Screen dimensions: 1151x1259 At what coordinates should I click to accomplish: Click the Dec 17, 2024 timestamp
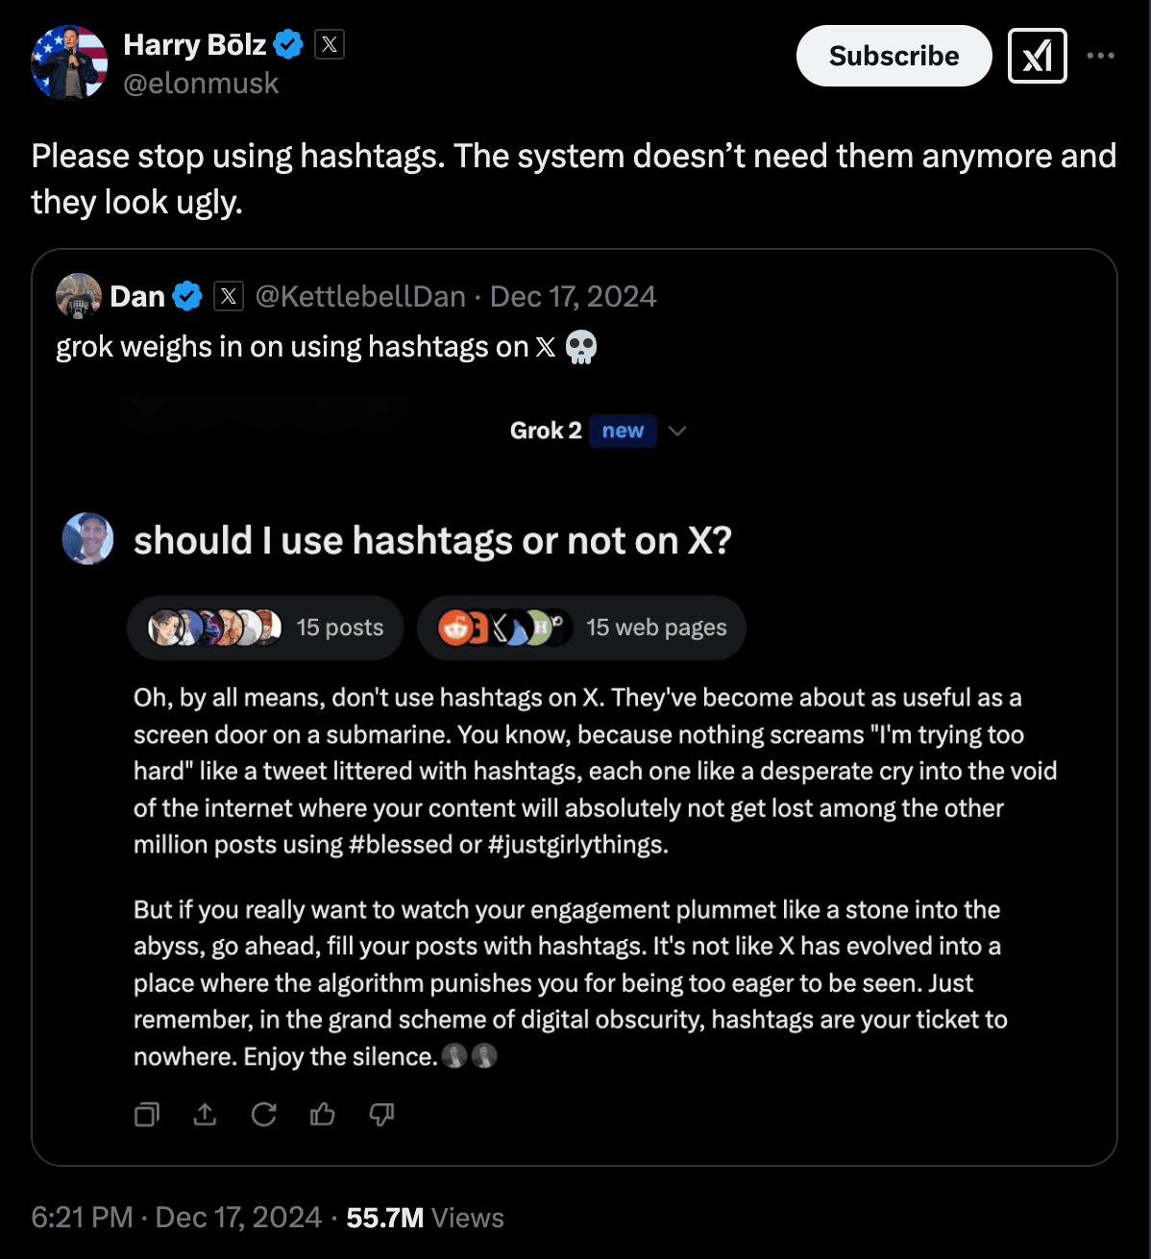point(573,296)
